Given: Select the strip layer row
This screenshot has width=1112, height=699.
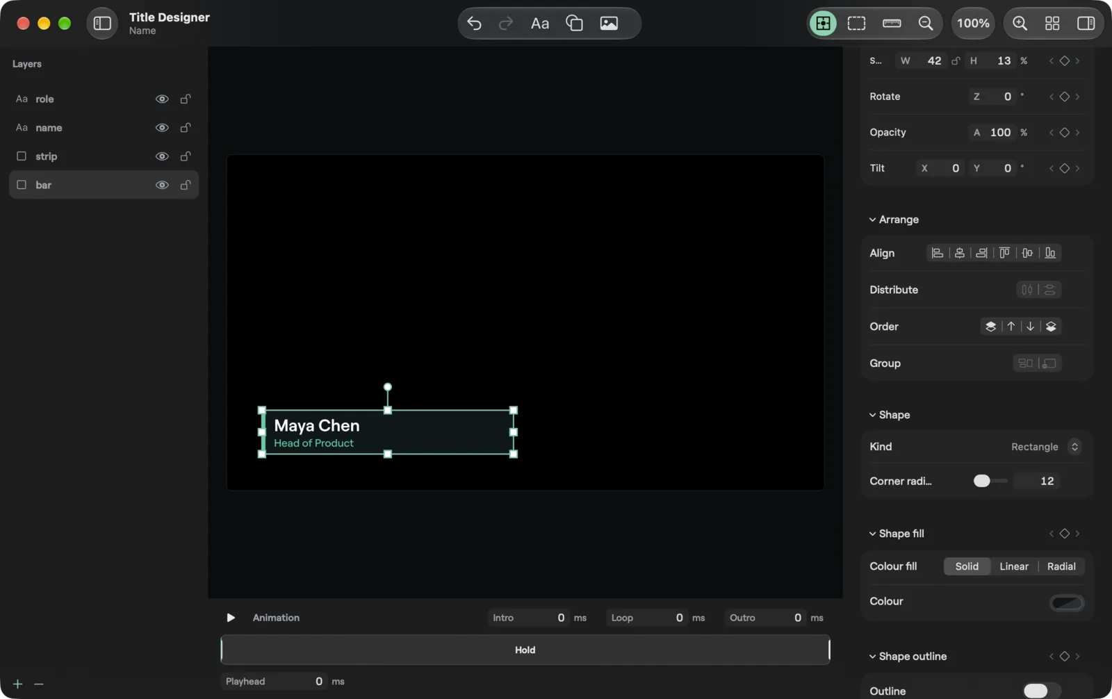Looking at the screenshot, I should click(104, 156).
